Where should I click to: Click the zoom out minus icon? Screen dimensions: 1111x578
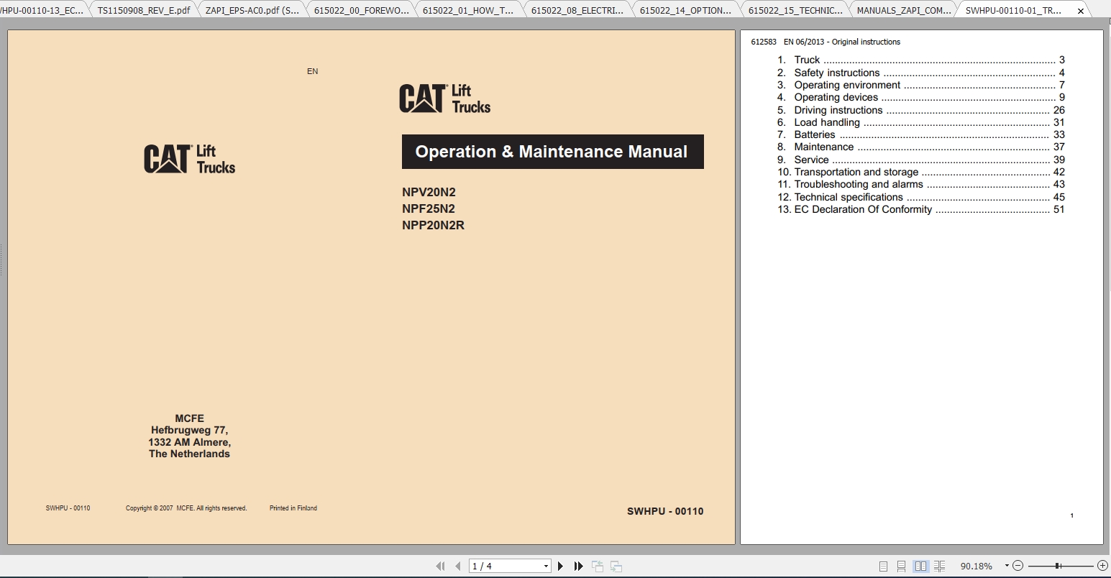[x=1018, y=566]
